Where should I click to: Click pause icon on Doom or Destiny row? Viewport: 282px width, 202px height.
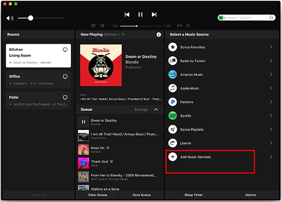pyautogui.click(x=83, y=122)
